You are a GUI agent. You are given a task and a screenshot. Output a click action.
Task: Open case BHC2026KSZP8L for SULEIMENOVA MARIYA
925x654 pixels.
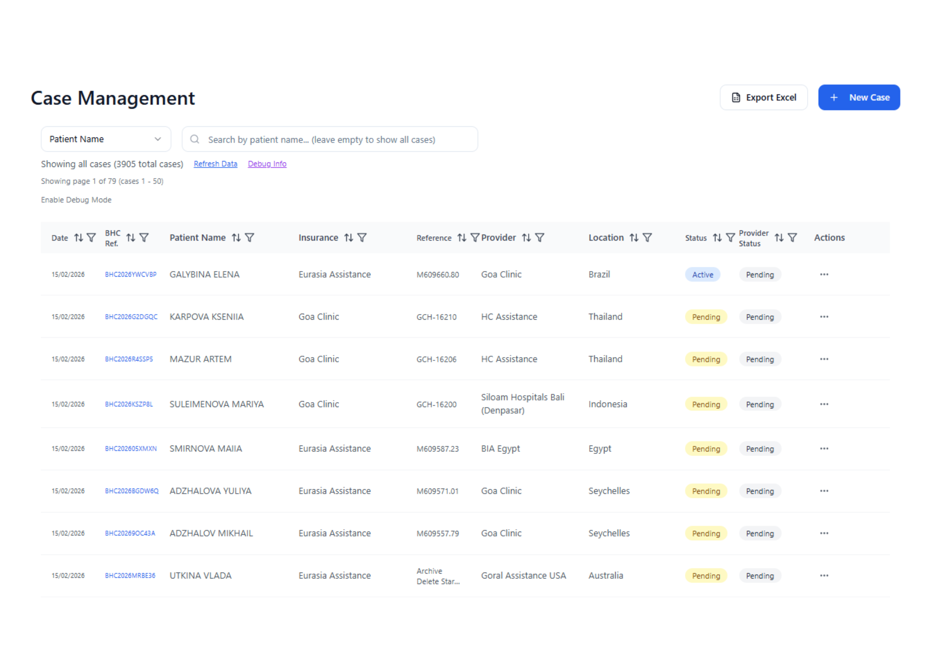coord(130,403)
